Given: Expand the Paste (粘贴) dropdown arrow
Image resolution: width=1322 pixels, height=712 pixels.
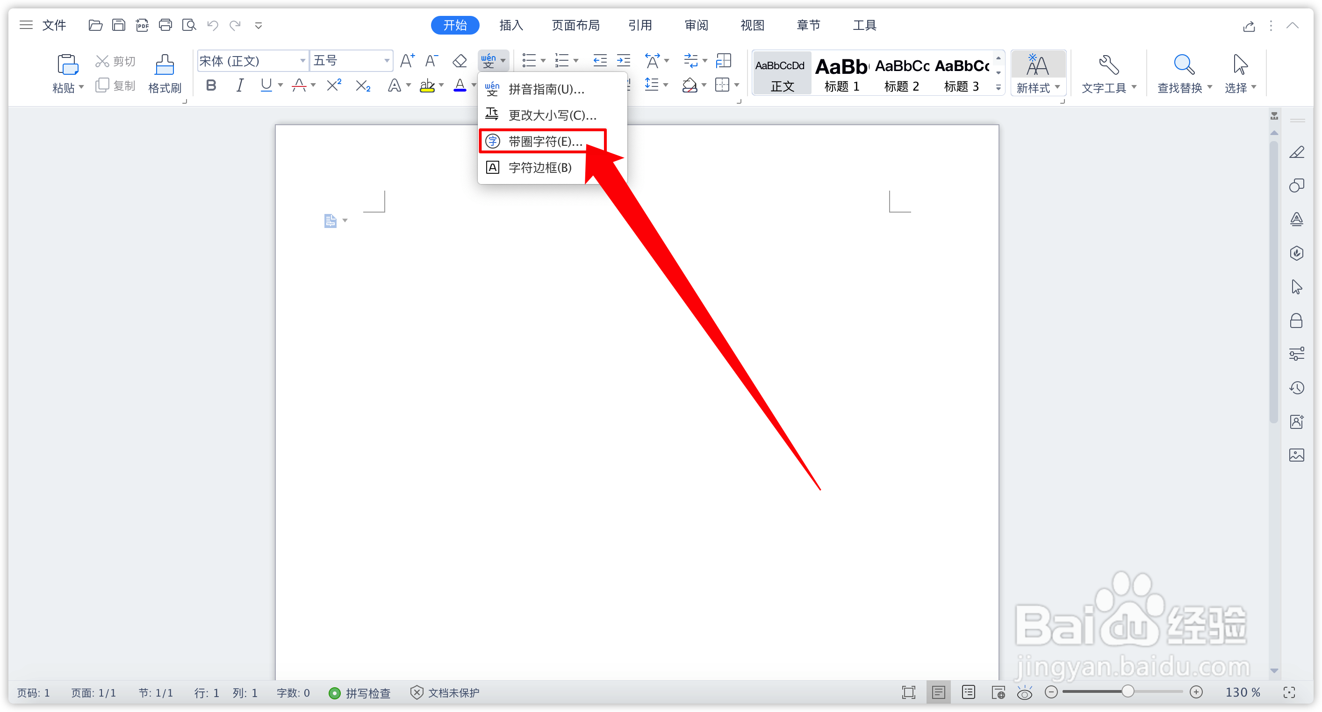Looking at the screenshot, I should pos(81,88).
